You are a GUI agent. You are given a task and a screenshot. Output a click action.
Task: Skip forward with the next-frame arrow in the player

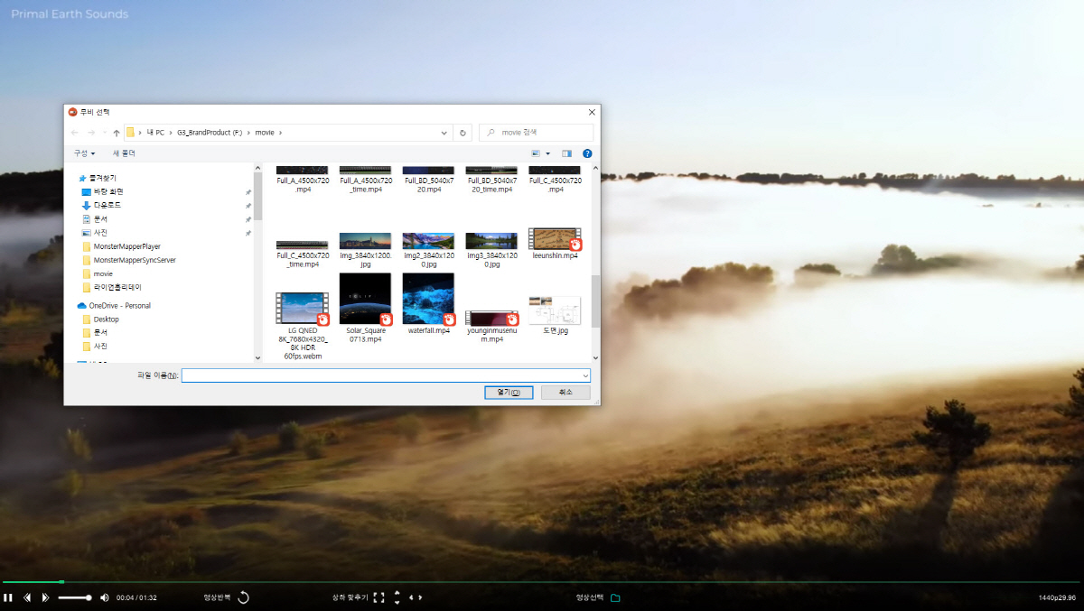[45, 597]
